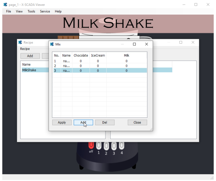Click Add button in the Recipe window
Viewport: 216px width, 181px height.
coord(30,56)
